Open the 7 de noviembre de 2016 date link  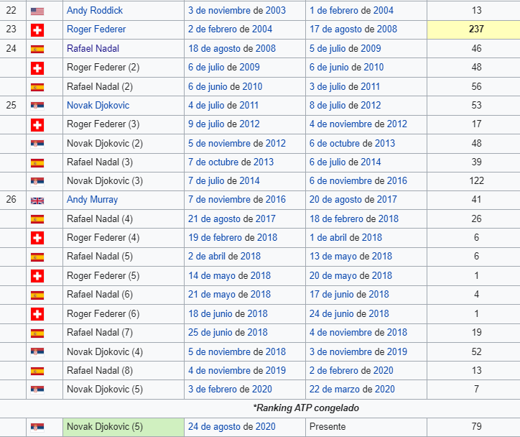tap(237, 199)
